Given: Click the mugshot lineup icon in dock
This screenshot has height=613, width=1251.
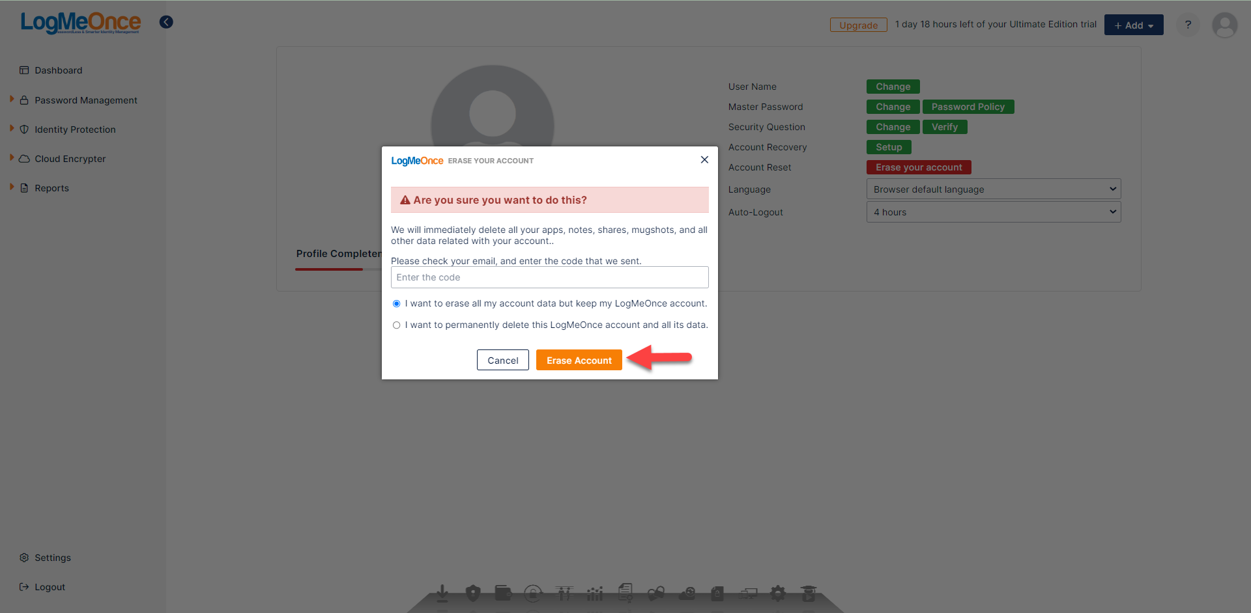Looking at the screenshot, I should [564, 593].
